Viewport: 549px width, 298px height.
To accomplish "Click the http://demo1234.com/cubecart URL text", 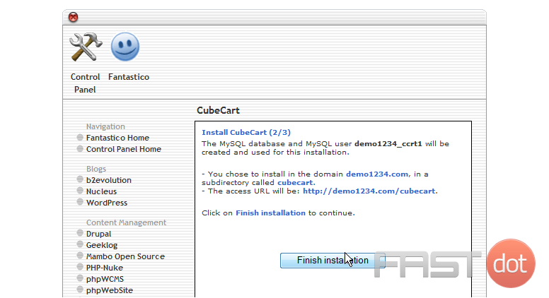I will 369,191.
